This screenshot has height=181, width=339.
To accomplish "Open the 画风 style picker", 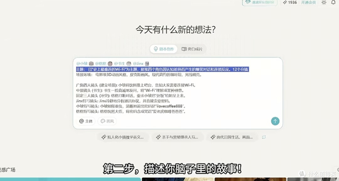I will 107,121.
